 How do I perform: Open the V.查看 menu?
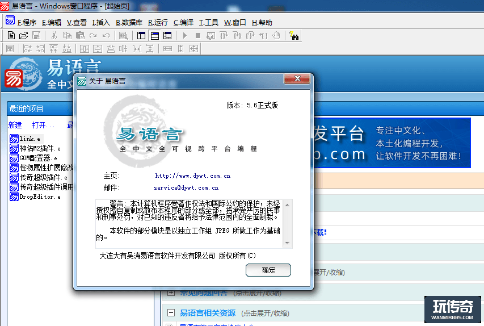point(77,23)
